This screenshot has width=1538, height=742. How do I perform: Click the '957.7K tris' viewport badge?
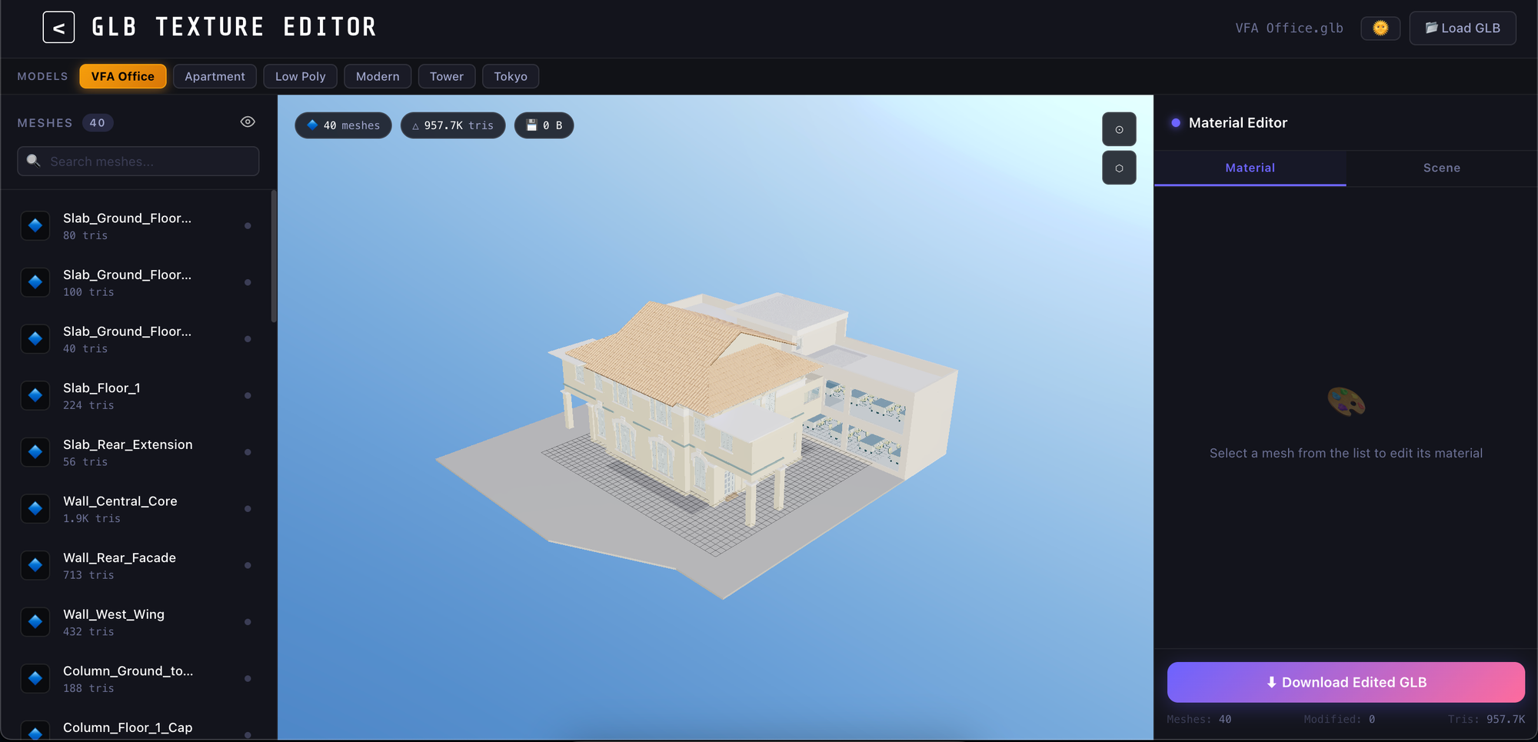click(x=453, y=125)
